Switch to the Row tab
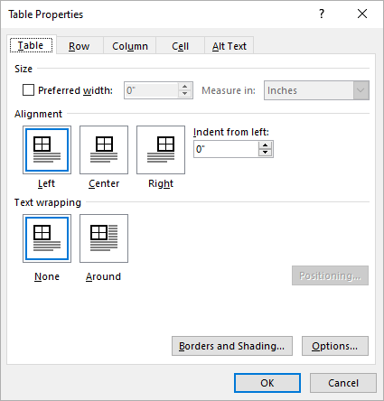Image resolution: width=384 pixels, height=401 pixels. (80, 46)
